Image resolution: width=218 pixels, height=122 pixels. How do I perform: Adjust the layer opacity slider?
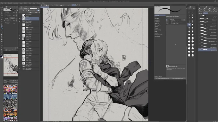tap(33, 9)
